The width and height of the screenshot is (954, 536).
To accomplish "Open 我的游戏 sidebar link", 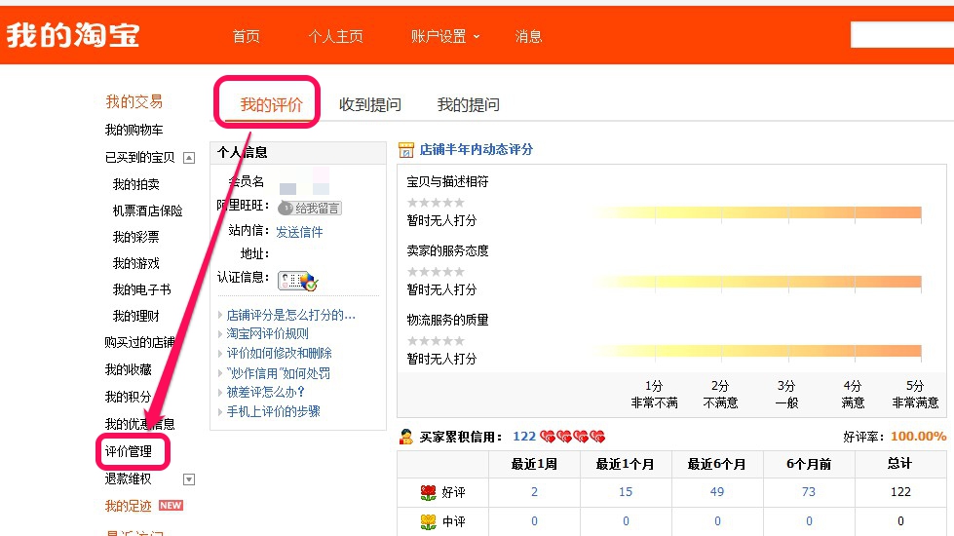I will 135,263.
